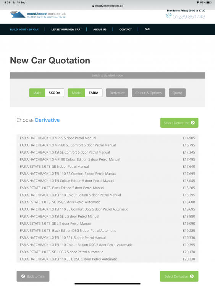Call the number 01239 851743

pyautogui.click(x=189, y=17)
